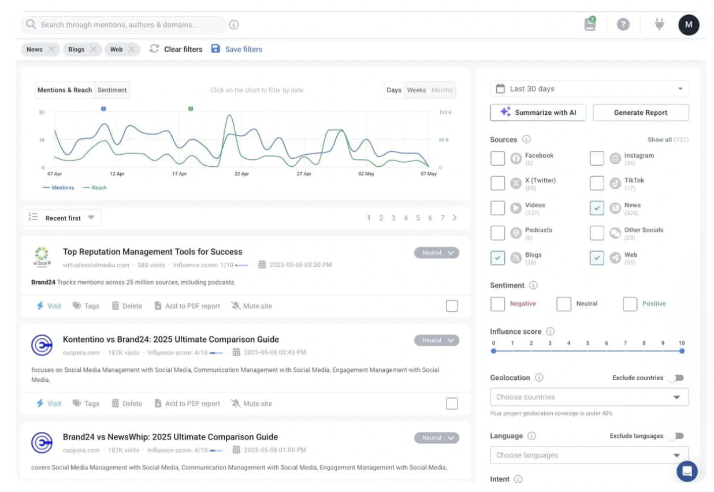Uncheck the News source checkbox
Image resolution: width=714 pixels, height=492 pixels.
pyautogui.click(x=597, y=208)
